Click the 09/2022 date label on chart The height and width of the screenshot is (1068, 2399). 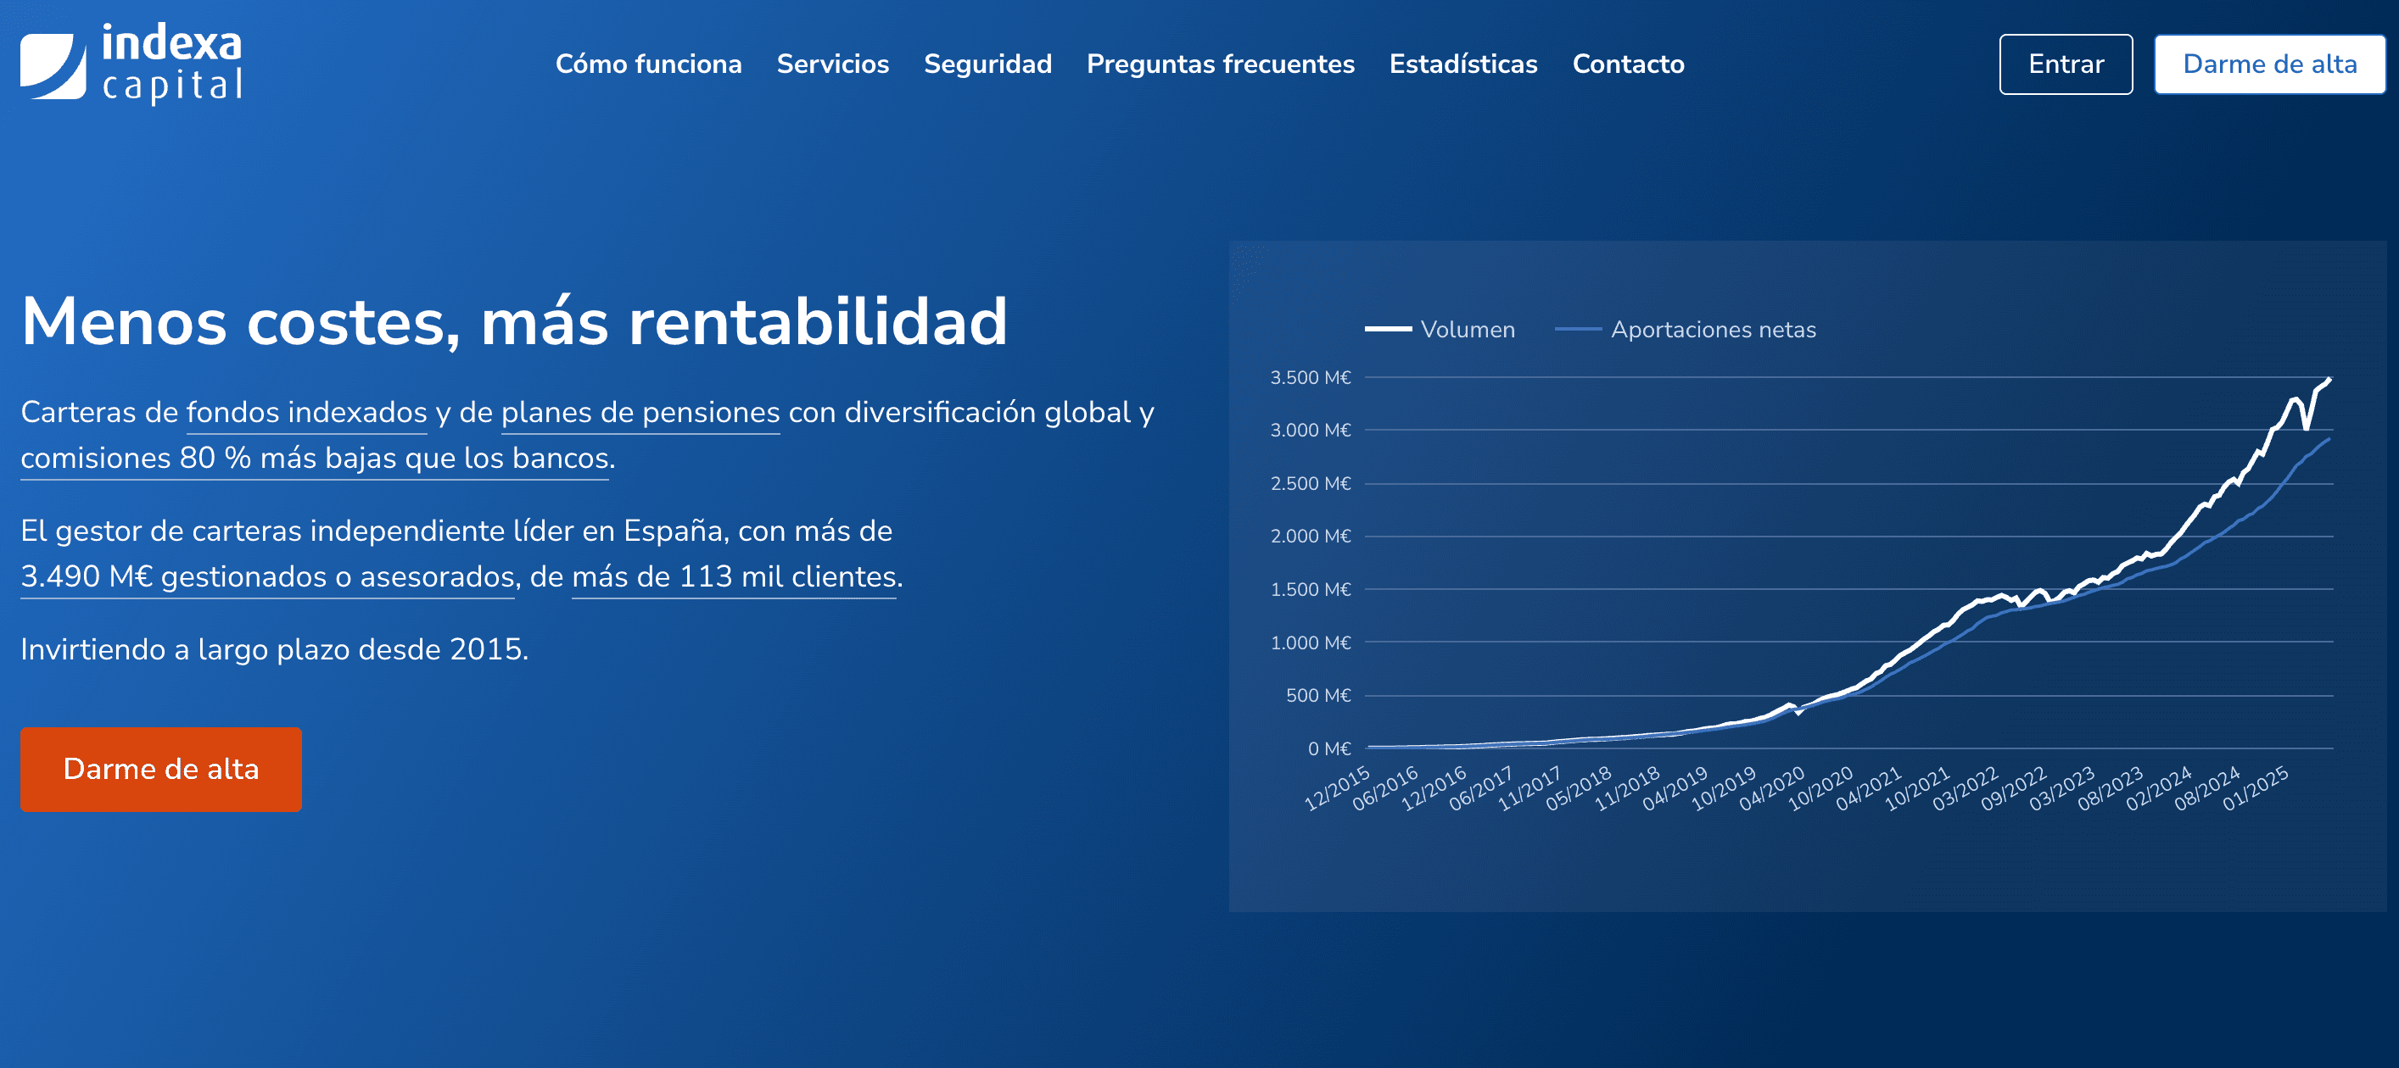click(x=2014, y=789)
